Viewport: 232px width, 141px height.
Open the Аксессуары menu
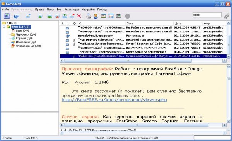(72, 9)
